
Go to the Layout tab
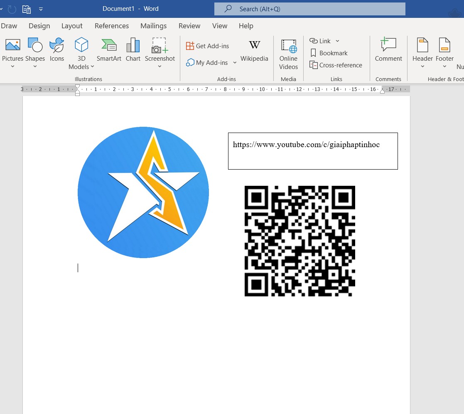tap(72, 26)
